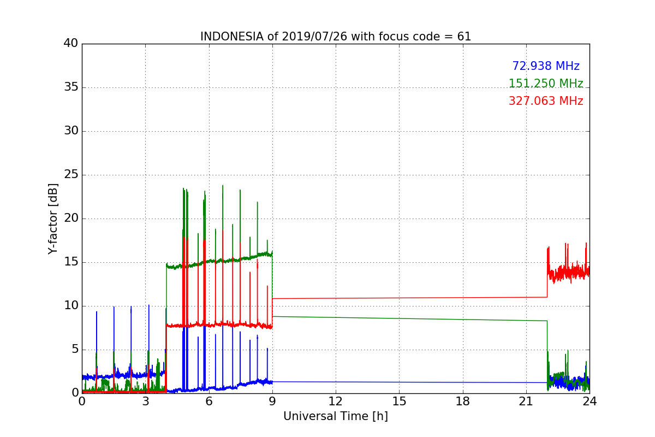Viewport: 655px width, 437px height.
Task: Click the y-axis tick label 15
Action: (71, 262)
